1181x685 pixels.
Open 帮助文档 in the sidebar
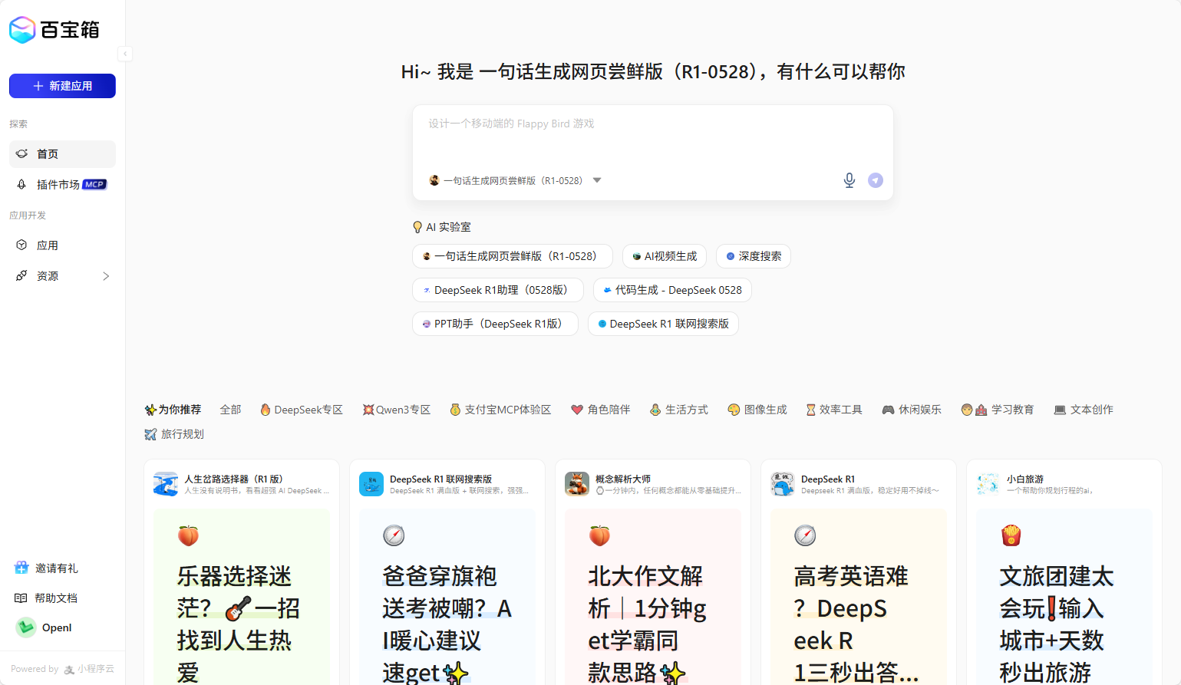(x=55, y=598)
